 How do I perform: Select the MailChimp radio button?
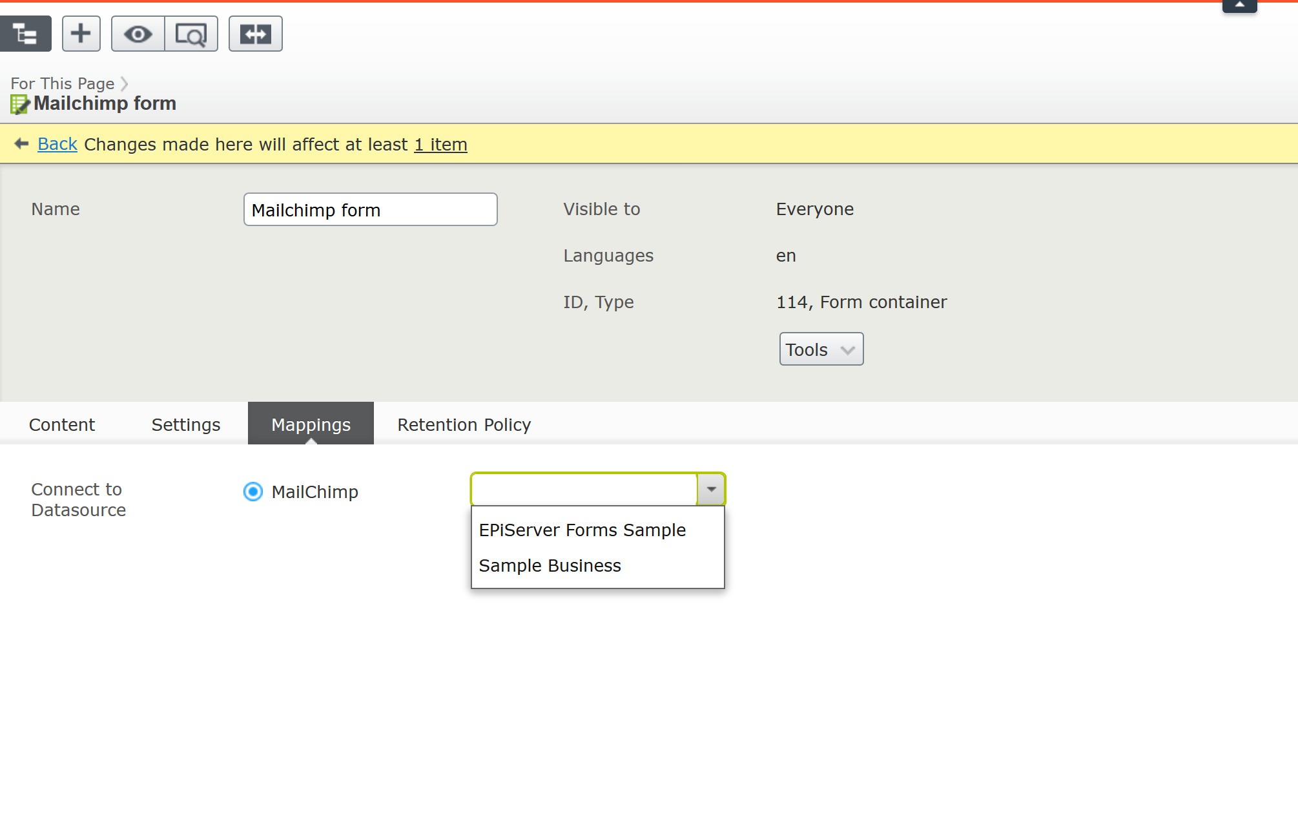(x=252, y=492)
